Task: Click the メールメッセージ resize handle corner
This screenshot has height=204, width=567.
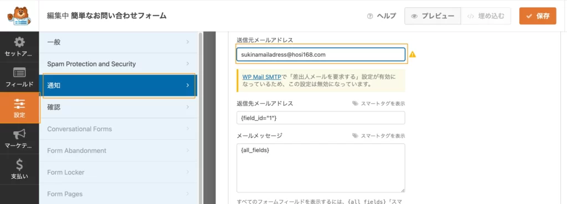Action: (x=403, y=190)
